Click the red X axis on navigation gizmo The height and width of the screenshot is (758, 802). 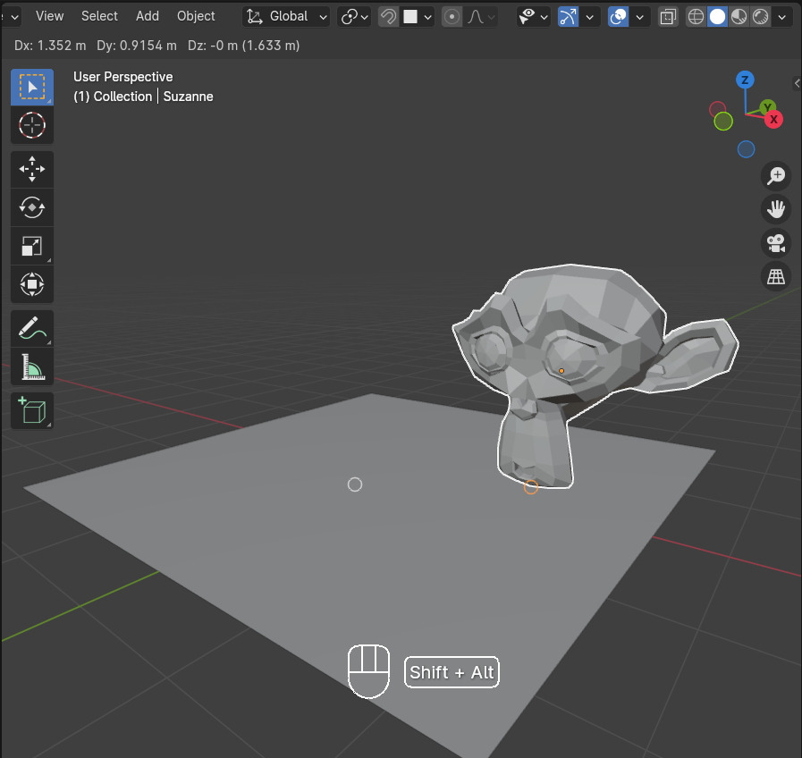[x=774, y=120]
